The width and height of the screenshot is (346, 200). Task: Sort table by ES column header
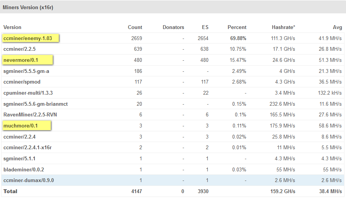point(205,27)
